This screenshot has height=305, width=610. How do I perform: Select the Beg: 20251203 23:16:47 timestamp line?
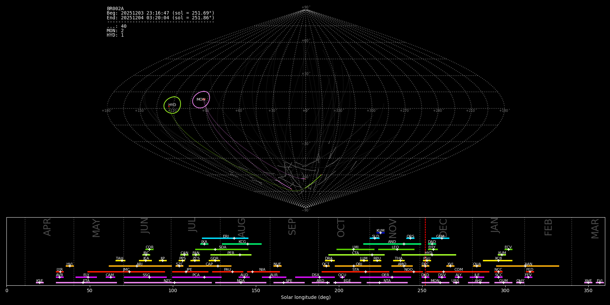[161, 13]
